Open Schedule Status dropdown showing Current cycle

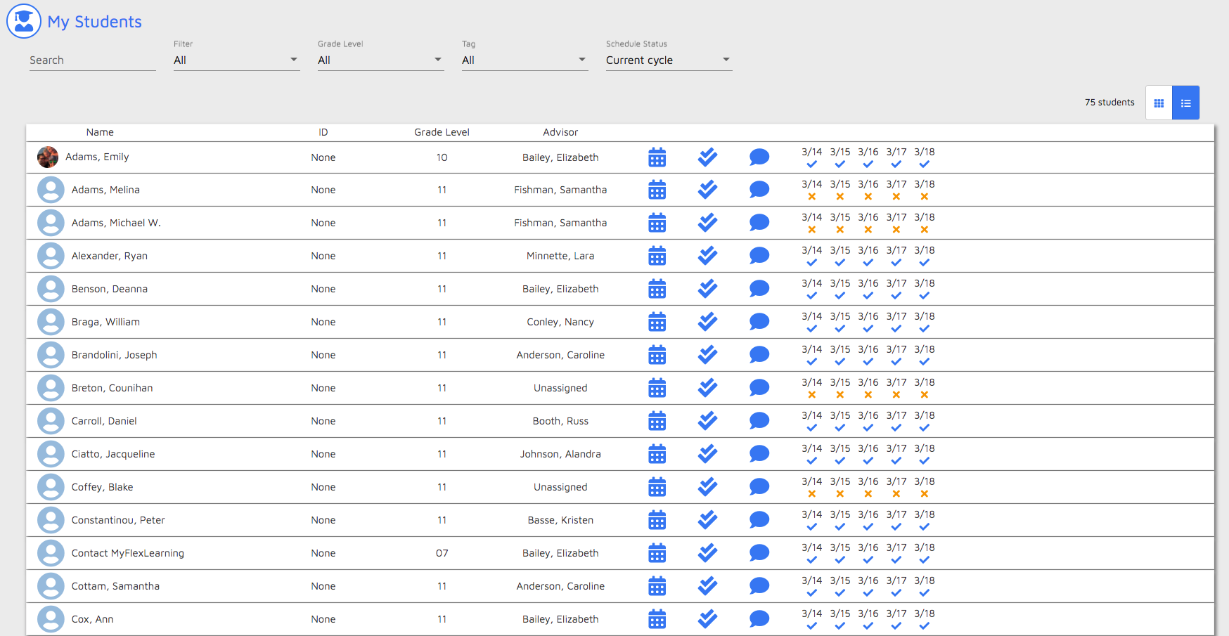pos(669,60)
